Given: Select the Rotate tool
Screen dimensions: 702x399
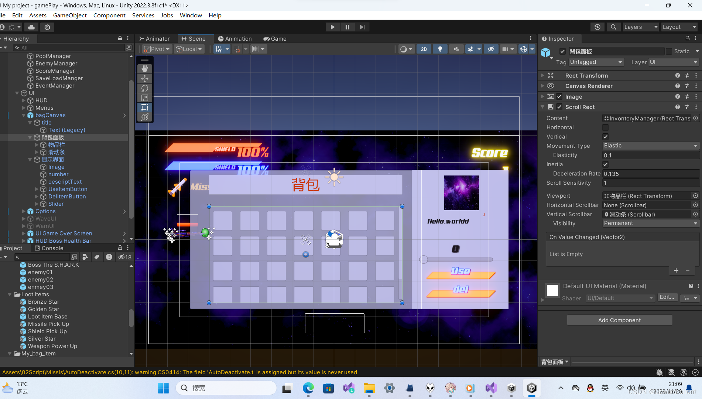Looking at the screenshot, I should point(144,88).
